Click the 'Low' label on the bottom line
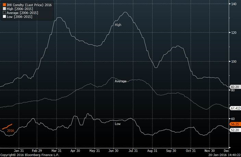Viewport: 241px width, 157px height. [117, 123]
